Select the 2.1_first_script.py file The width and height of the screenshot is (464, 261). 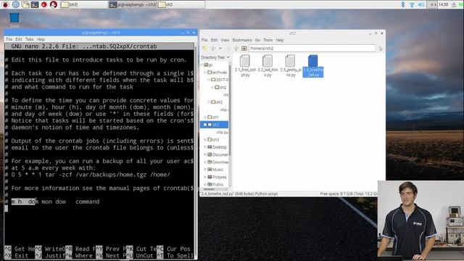245,66
